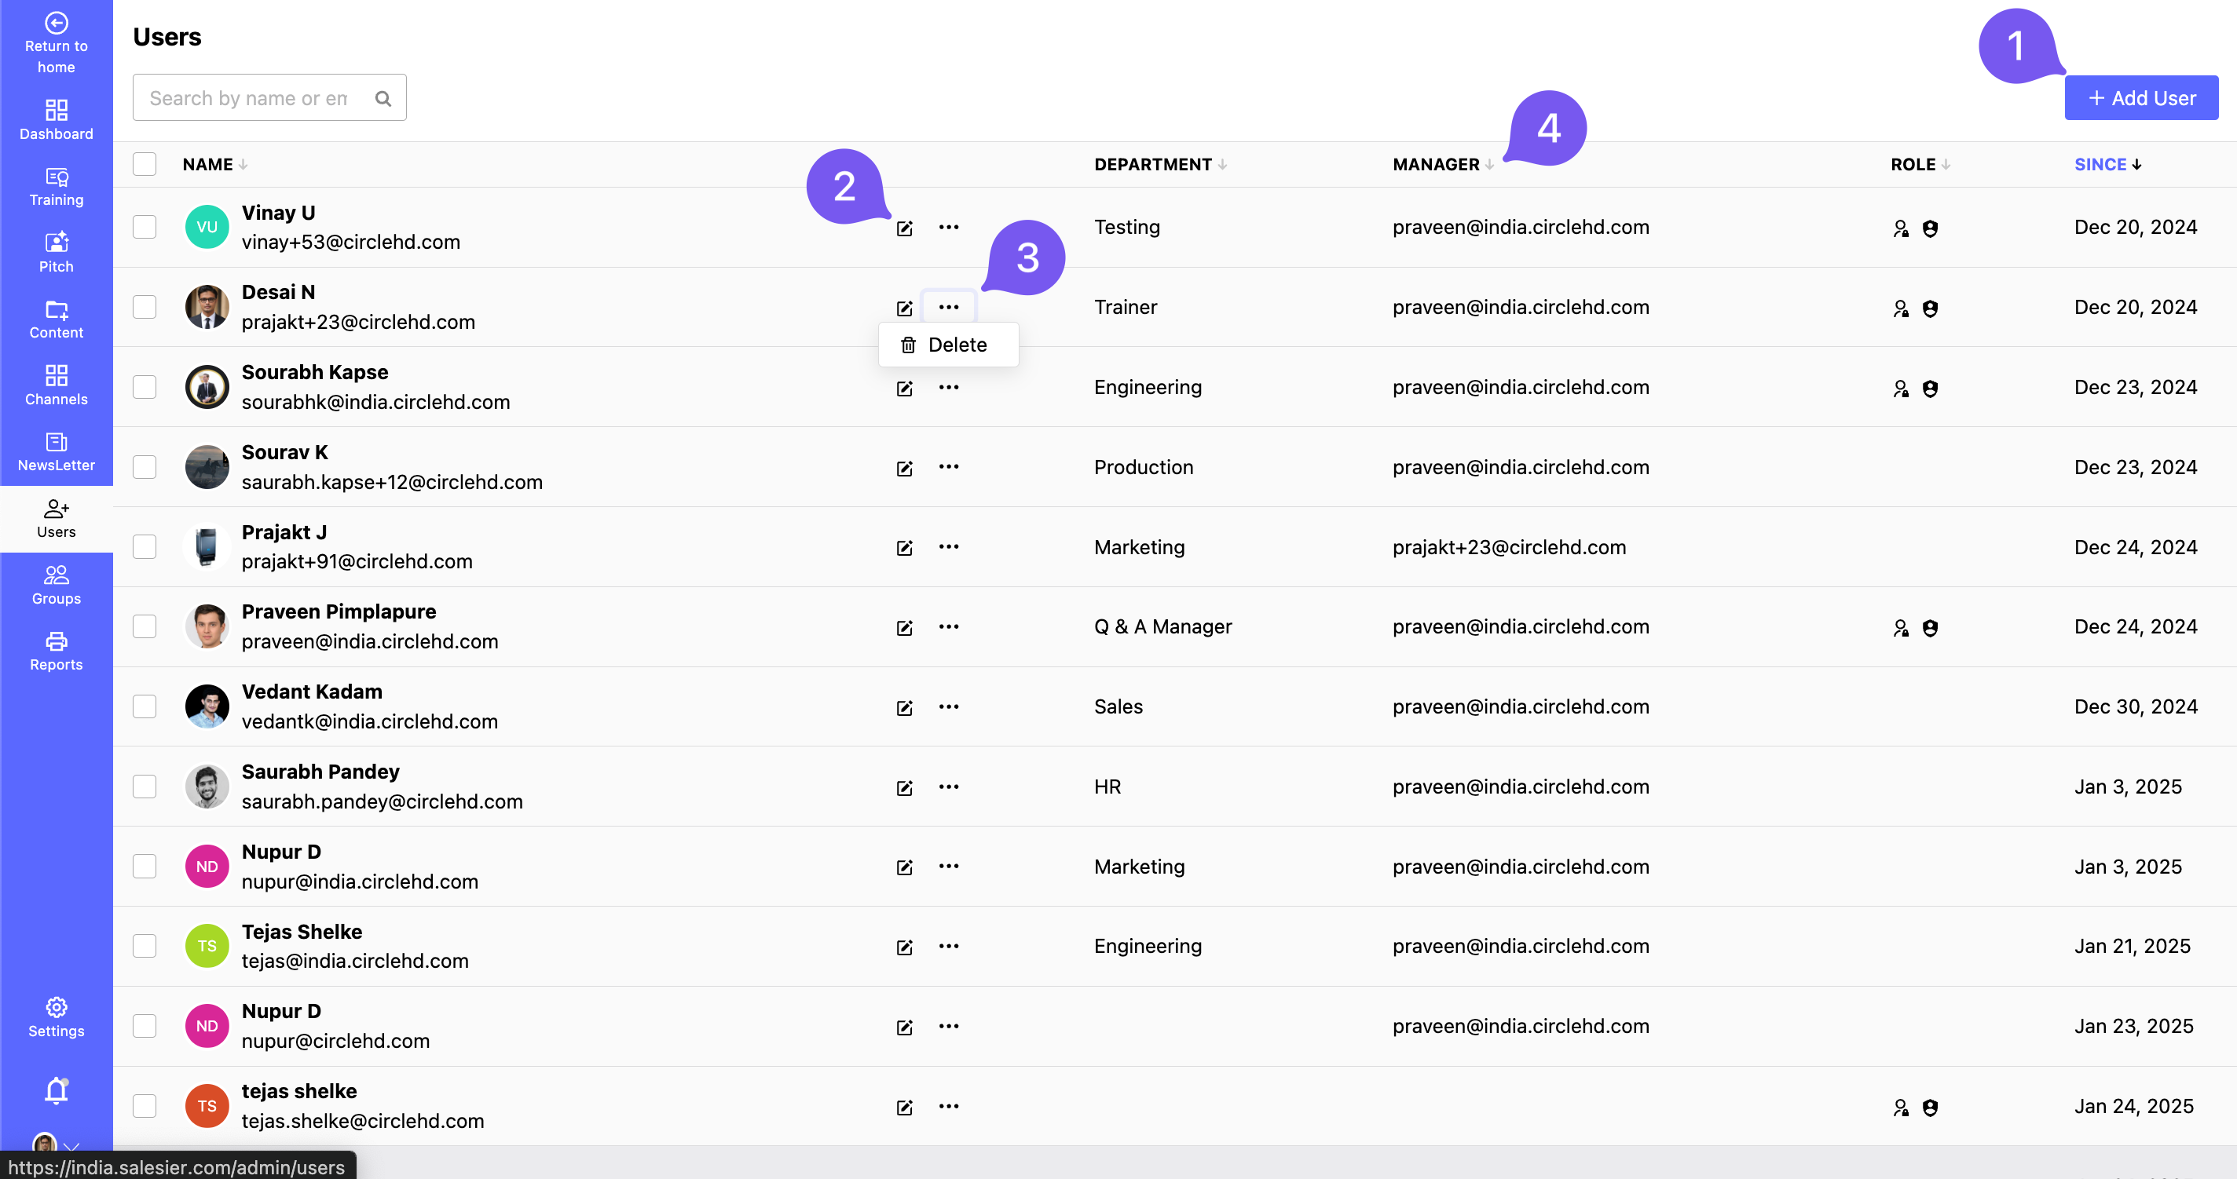This screenshot has width=2237, height=1179.
Task: Check the select-all checkbox in the table header
Action: coord(145,163)
